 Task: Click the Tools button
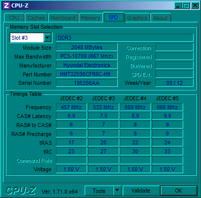click(x=99, y=191)
